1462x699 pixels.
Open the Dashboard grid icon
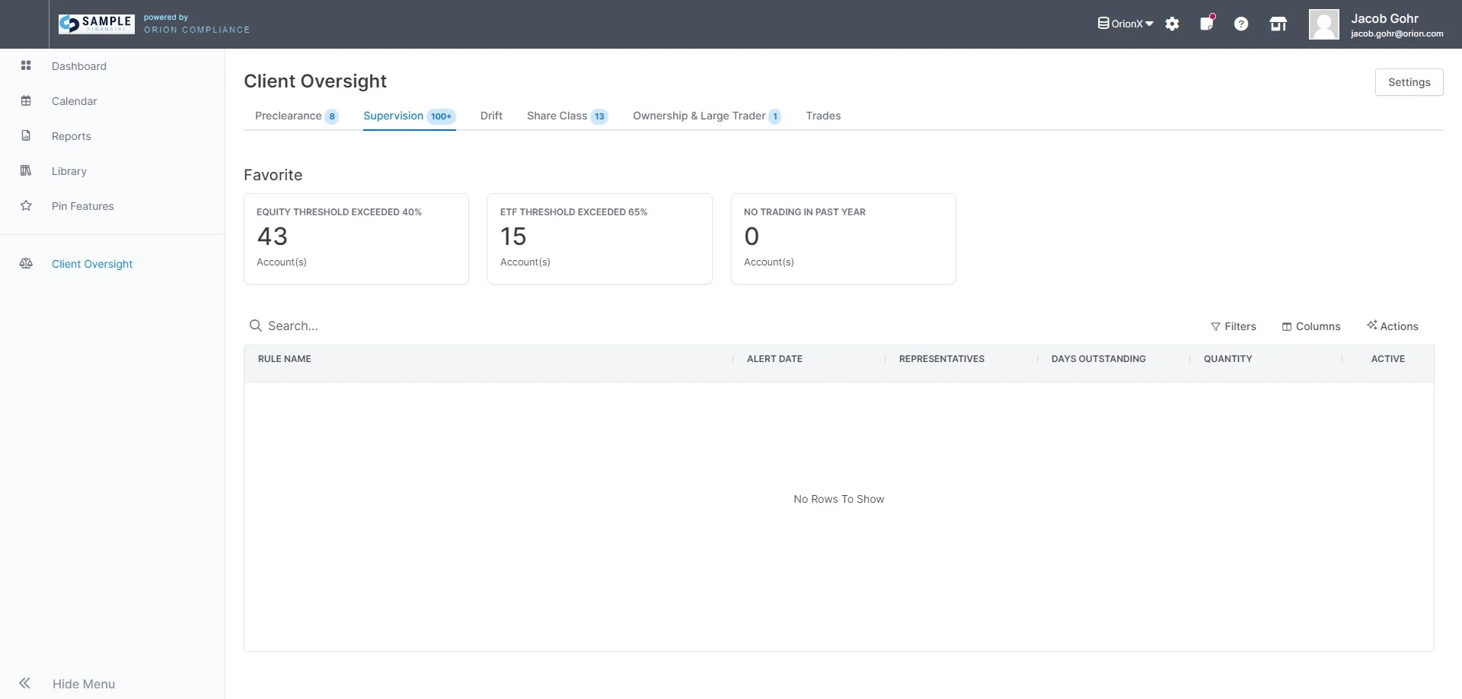pyautogui.click(x=26, y=65)
